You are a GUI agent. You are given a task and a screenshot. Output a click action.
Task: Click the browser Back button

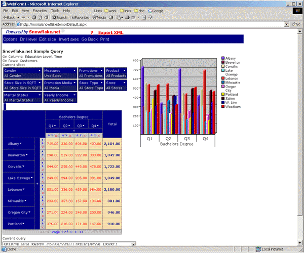click(x=9, y=17)
